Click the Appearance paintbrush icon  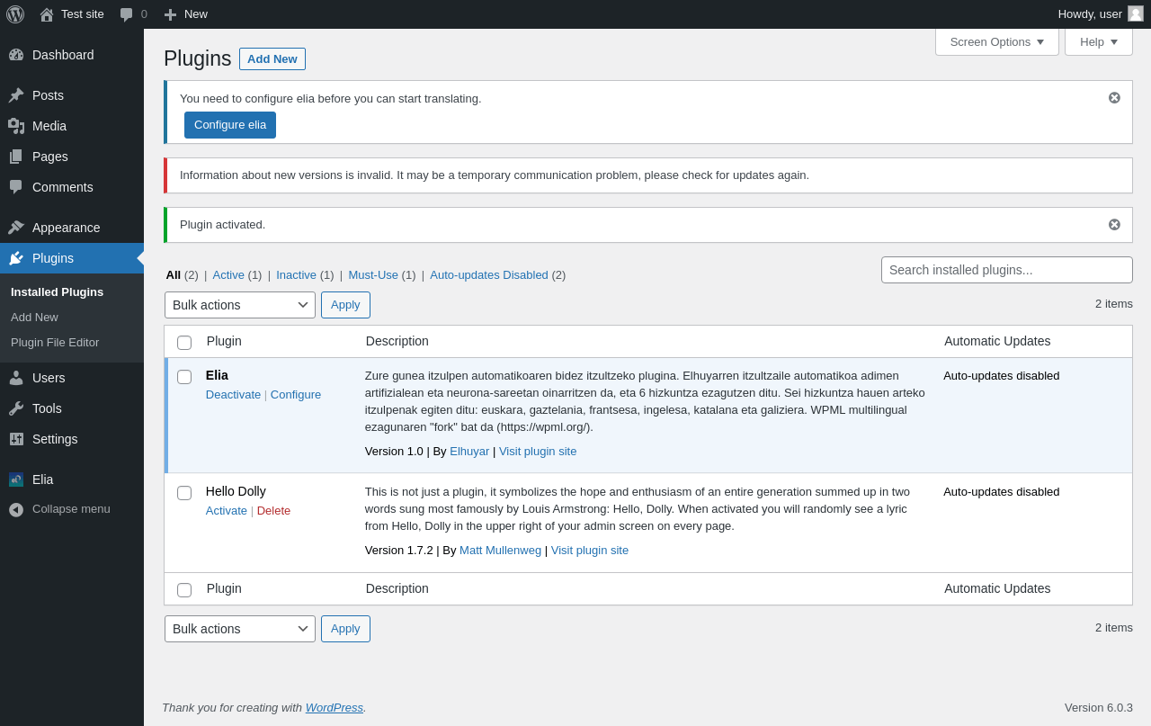click(16, 228)
